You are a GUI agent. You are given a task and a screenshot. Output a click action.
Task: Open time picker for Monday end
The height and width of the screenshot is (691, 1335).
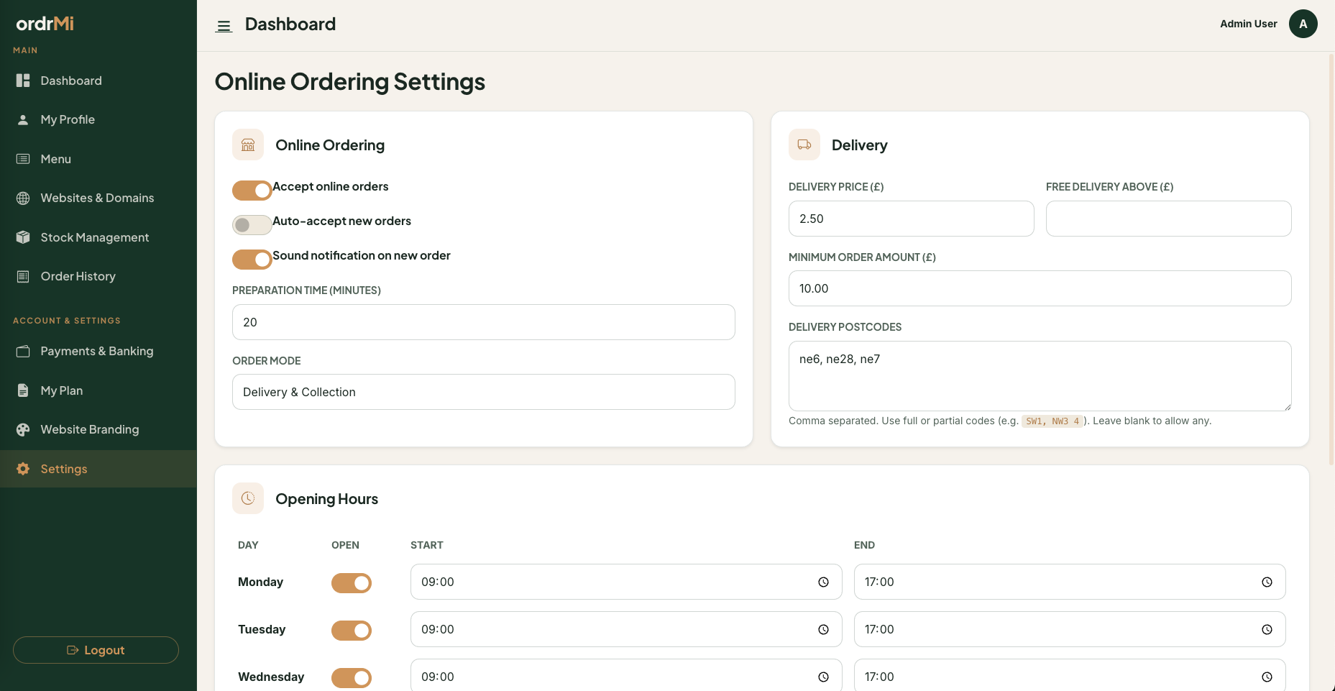[1267, 582]
